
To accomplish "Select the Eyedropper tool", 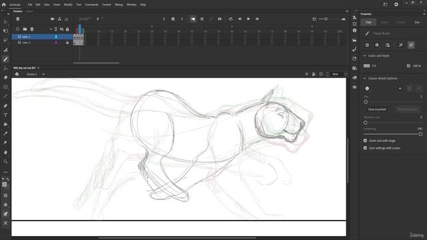I will (5, 133).
